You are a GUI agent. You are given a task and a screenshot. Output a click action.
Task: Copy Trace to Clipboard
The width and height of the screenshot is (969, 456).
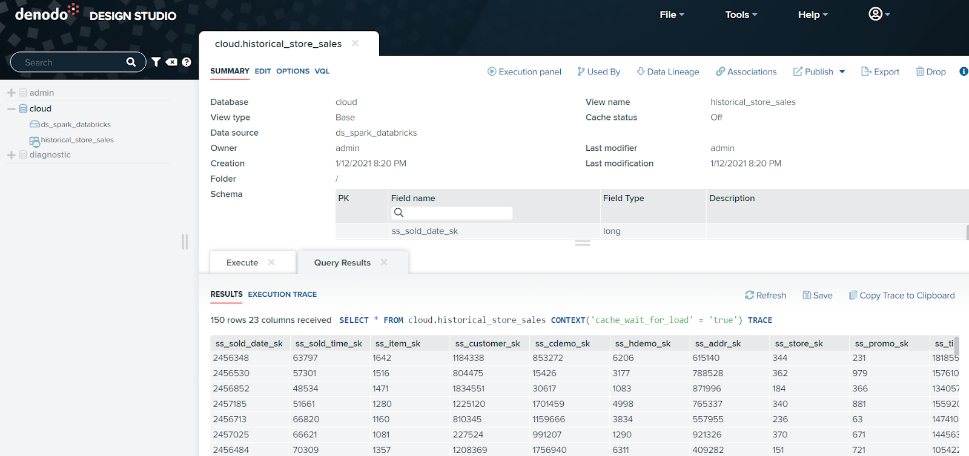coord(902,295)
